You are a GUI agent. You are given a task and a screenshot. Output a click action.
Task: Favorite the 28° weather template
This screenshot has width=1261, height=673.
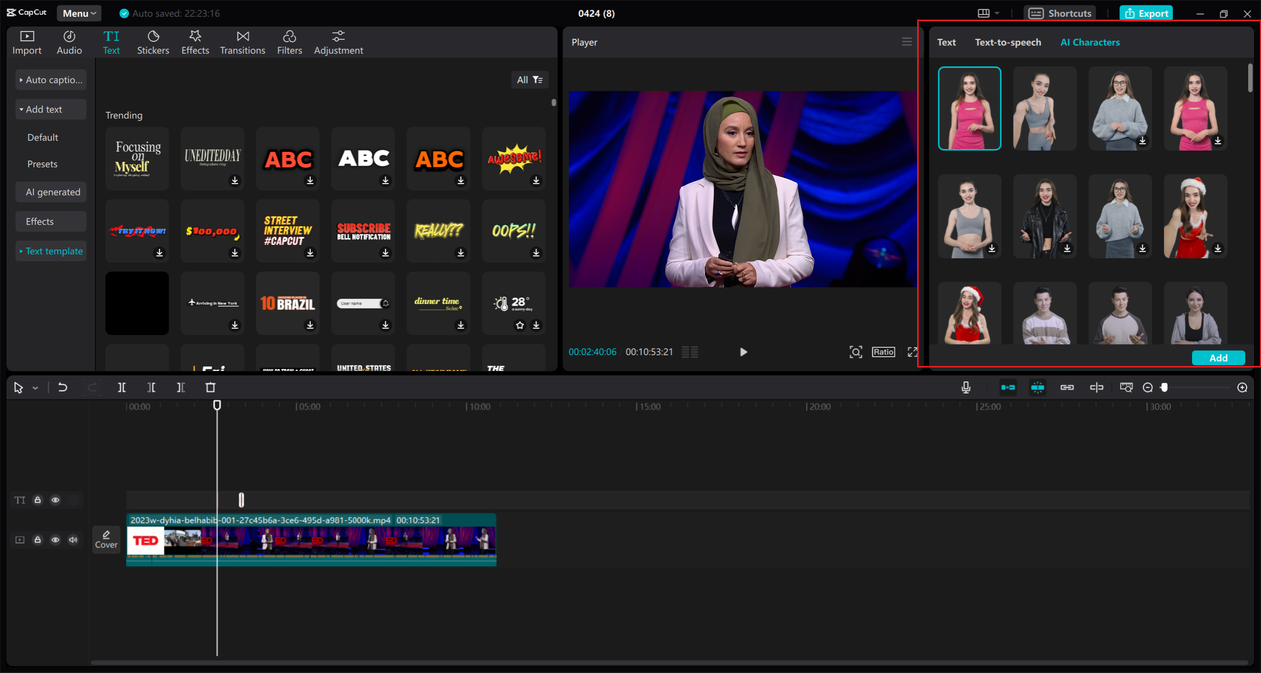(x=520, y=325)
